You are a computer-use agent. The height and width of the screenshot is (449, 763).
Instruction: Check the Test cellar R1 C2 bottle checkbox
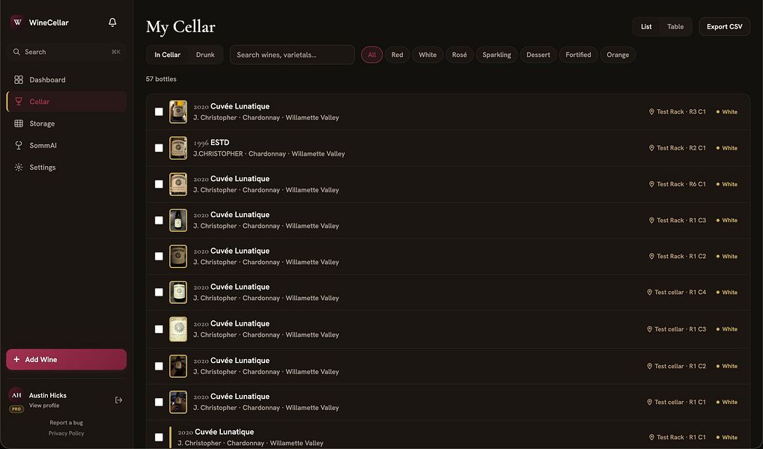coord(159,366)
